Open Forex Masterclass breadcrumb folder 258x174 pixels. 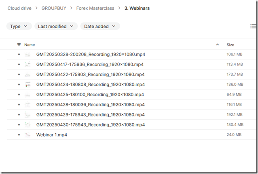(95, 8)
